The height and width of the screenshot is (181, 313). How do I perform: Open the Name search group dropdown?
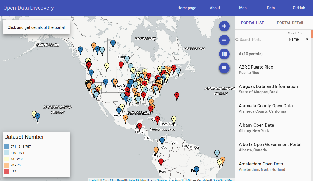pos(298,39)
